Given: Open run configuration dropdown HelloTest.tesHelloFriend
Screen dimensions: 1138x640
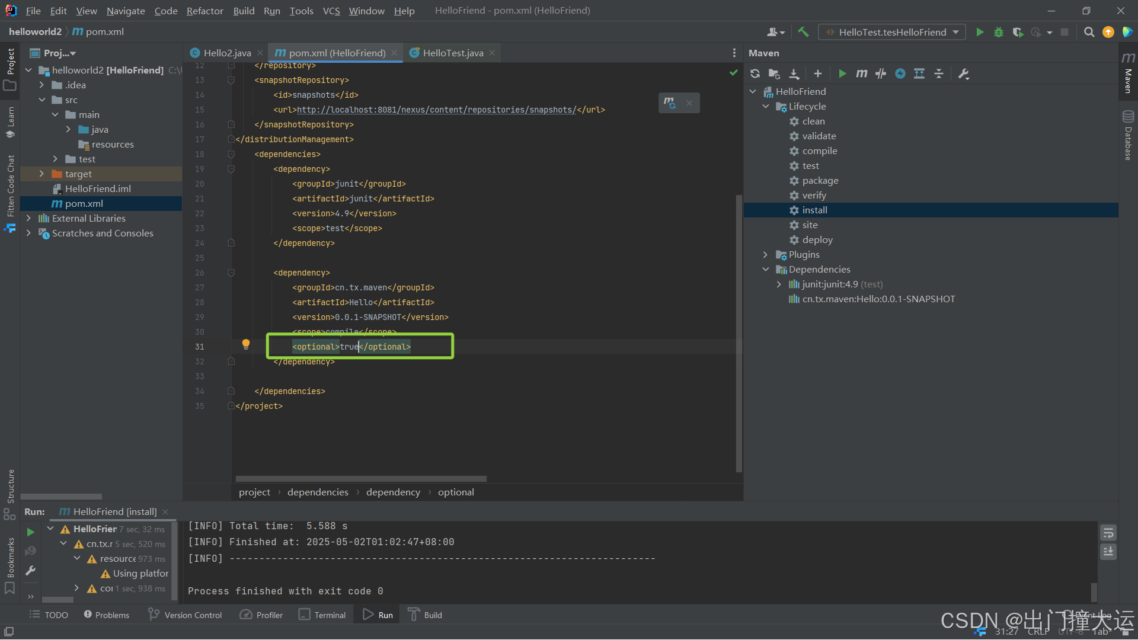Looking at the screenshot, I should coord(892,32).
